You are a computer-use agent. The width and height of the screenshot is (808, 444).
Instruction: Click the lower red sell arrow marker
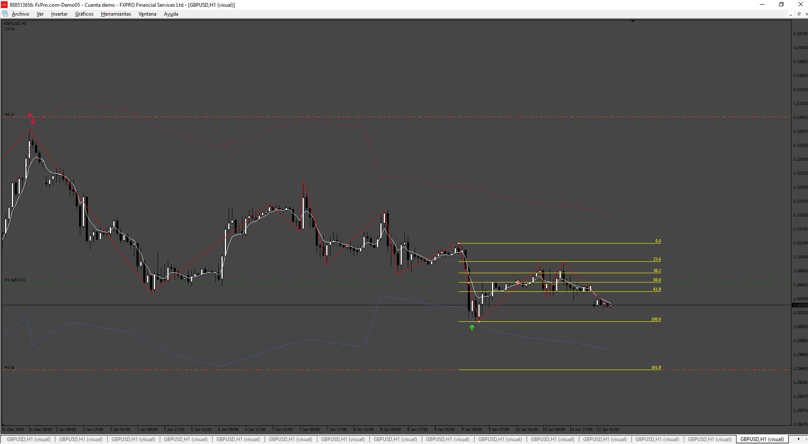click(x=33, y=121)
